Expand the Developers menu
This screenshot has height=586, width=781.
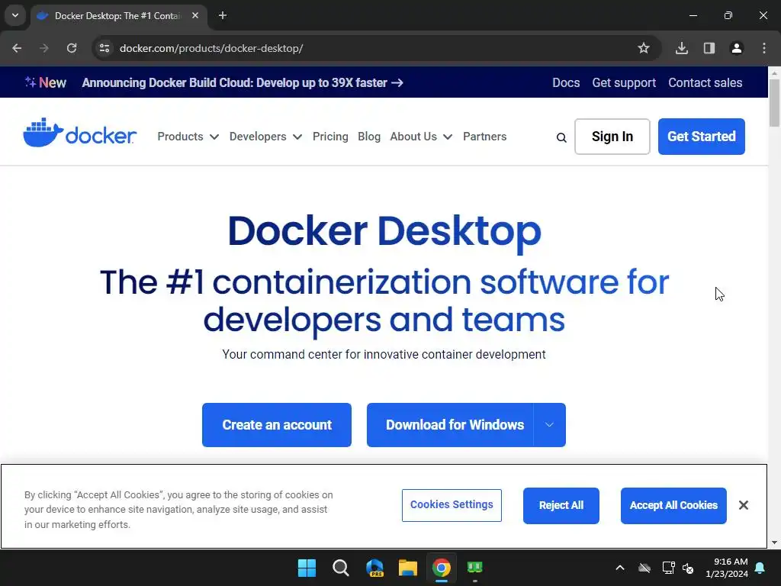(266, 137)
